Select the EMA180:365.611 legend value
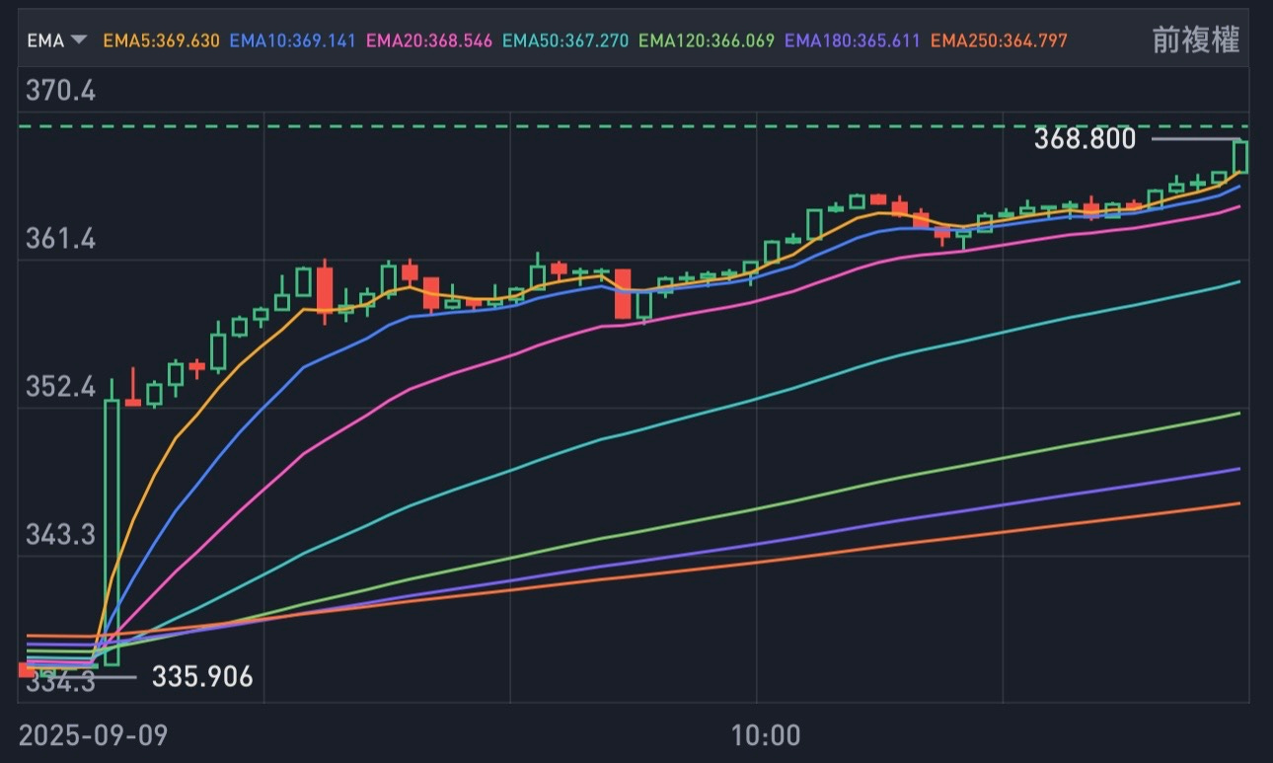The image size is (1273, 763). coord(853,40)
